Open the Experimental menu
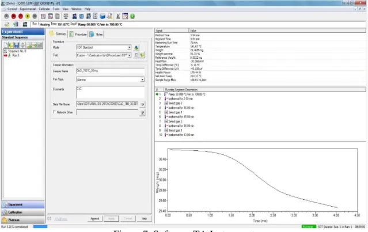This screenshot has height=232, width=368. [x=28, y=9]
